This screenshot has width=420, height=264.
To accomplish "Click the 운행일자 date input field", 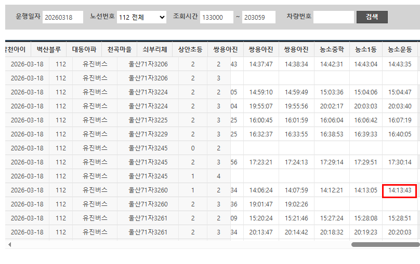I will click(63, 17).
